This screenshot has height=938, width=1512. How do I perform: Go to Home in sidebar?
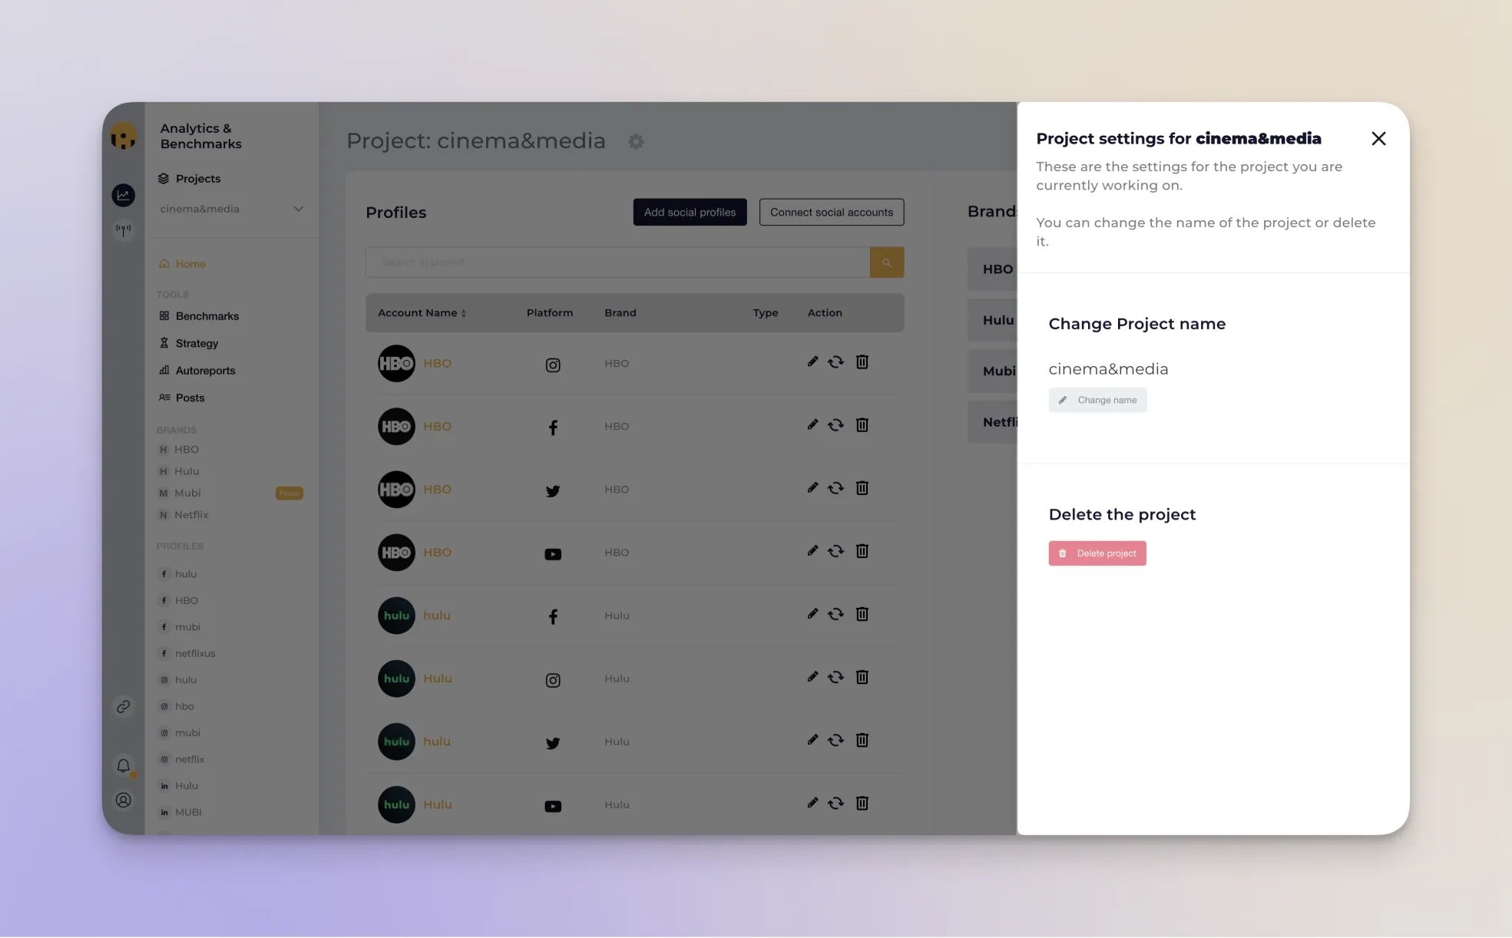[x=182, y=263]
